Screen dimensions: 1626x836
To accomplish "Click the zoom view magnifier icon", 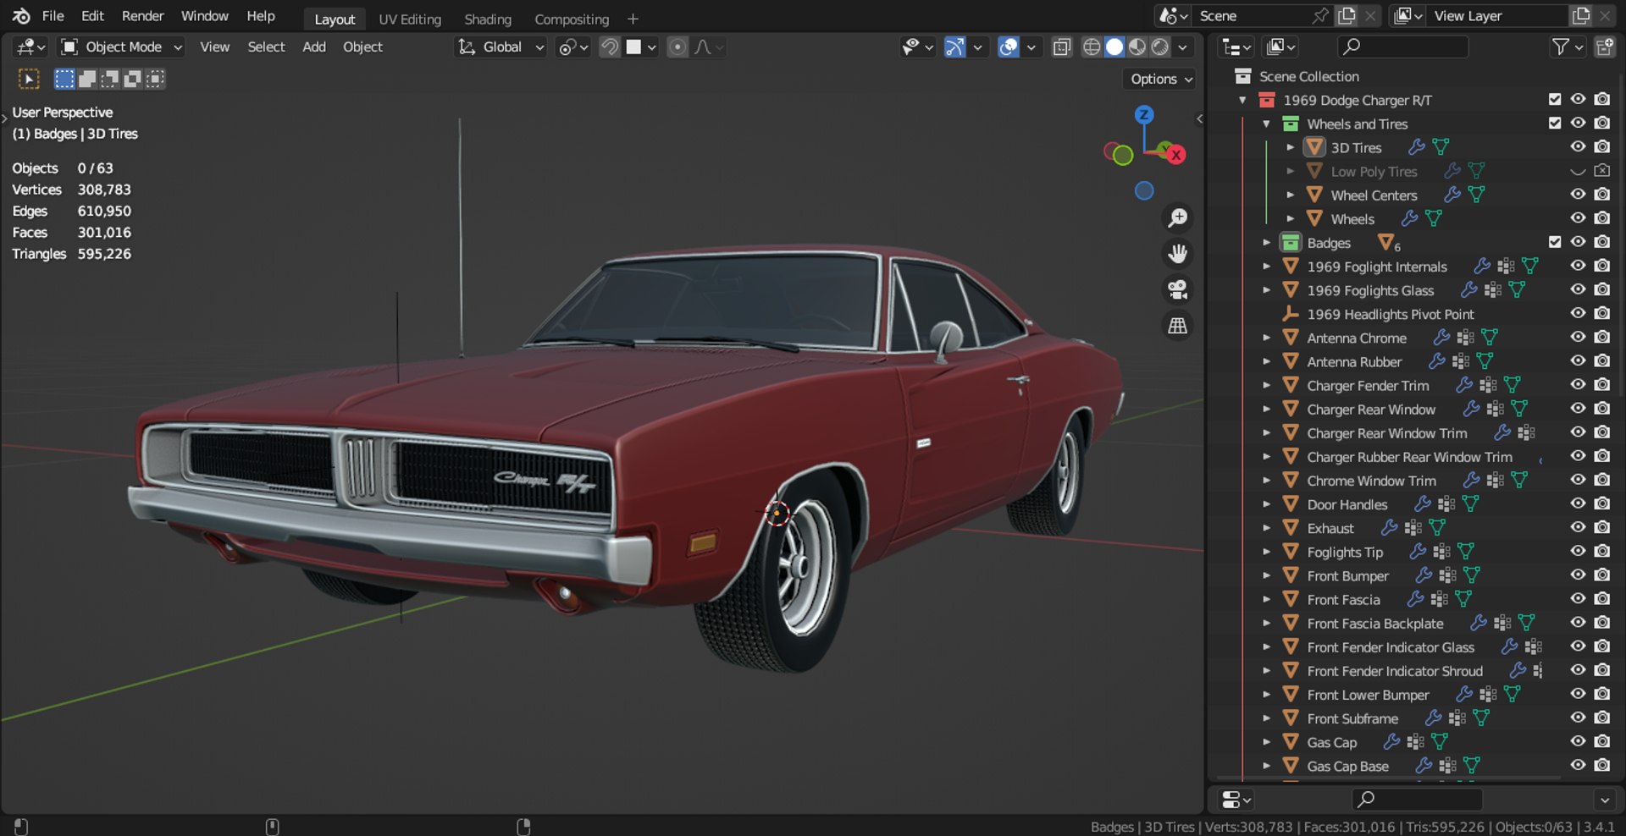I will click(1177, 218).
